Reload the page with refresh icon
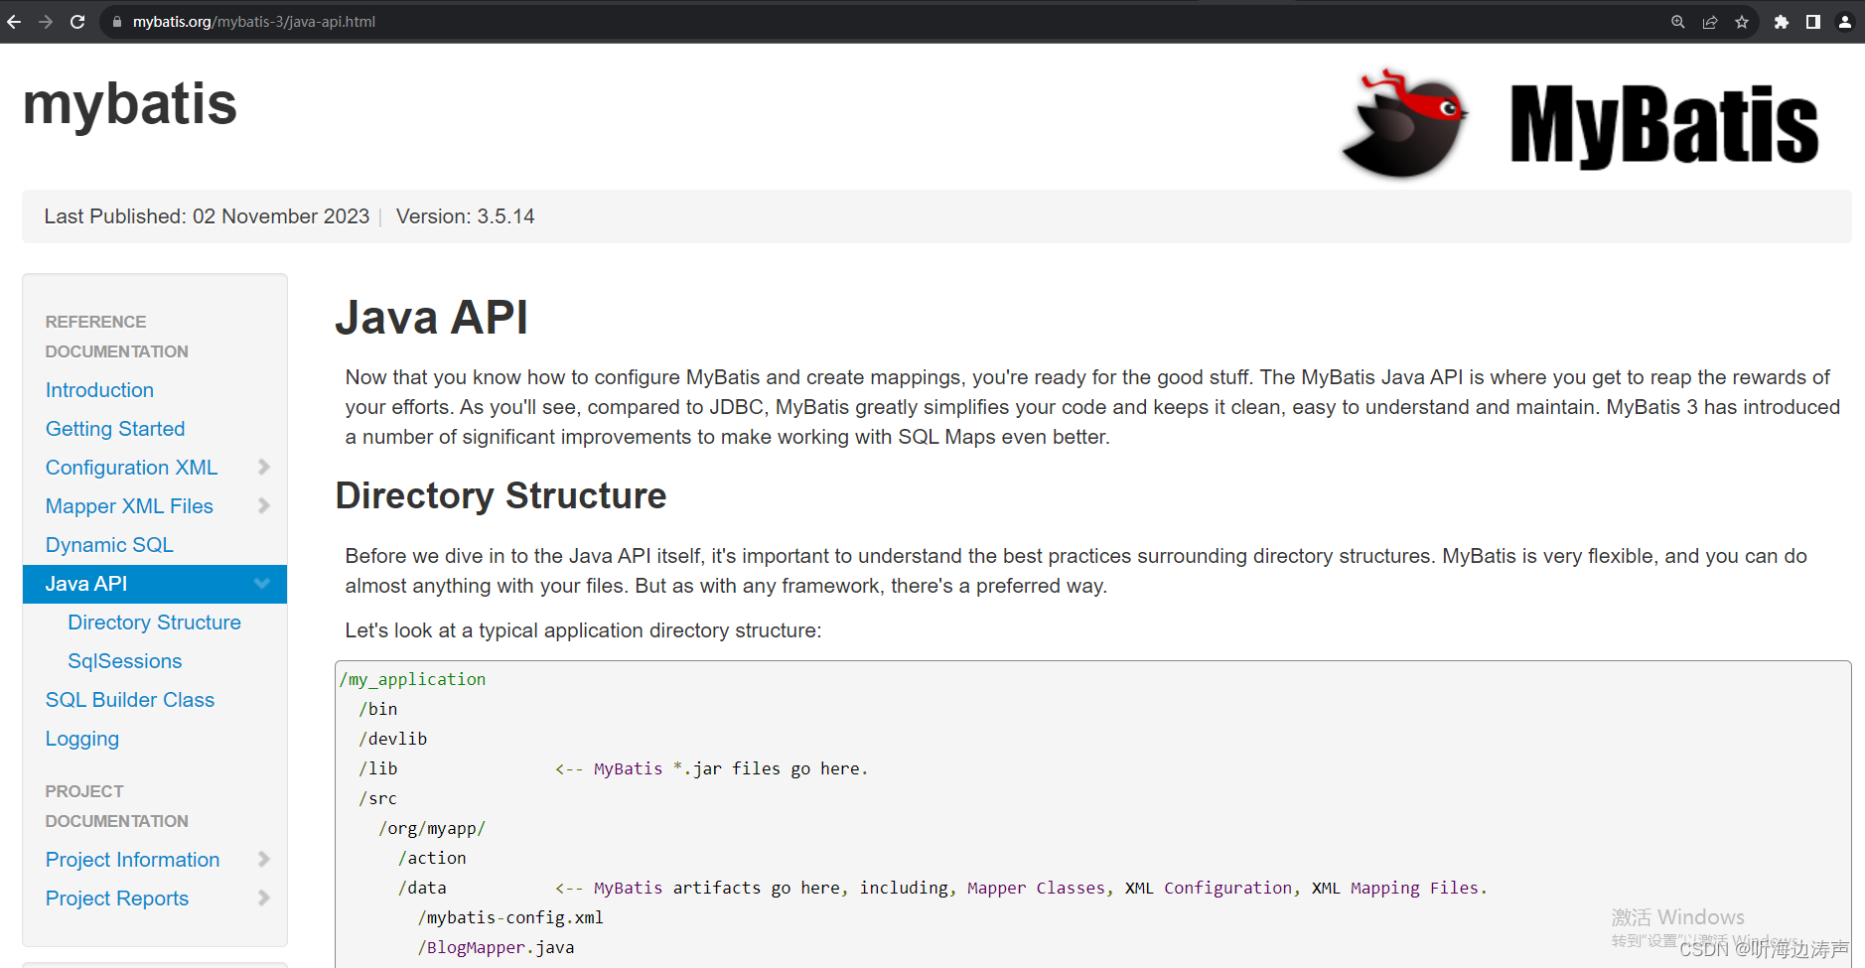Viewport: 1865px width, 968px height. pyautogui.click(x=77, y=22)
